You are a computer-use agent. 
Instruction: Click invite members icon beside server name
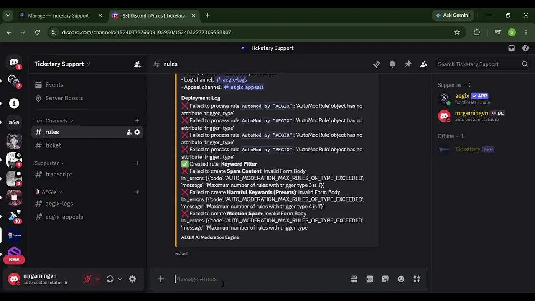(138, 64)
